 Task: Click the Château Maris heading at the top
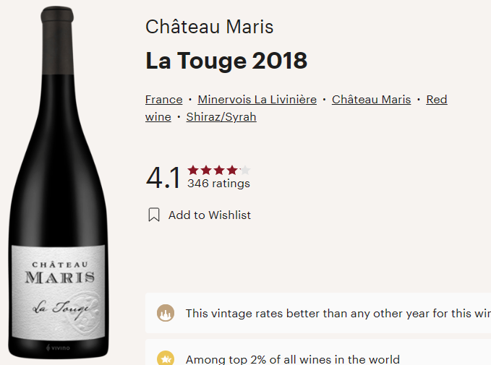[x=210, y=27]
